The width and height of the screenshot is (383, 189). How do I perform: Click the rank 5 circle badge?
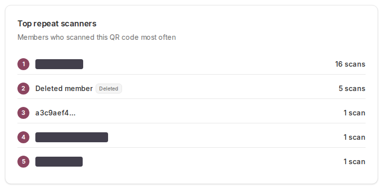[23, 162]
